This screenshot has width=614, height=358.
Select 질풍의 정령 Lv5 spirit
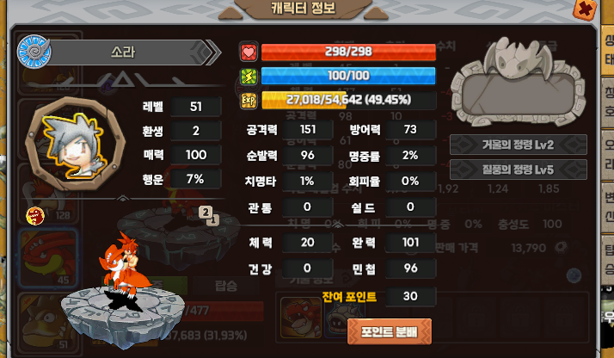click(x=518, y=170)
